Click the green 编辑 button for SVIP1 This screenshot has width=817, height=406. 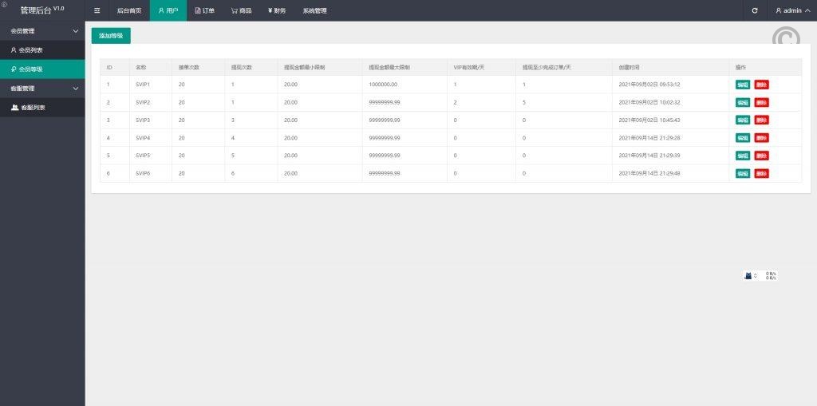[x=743, y=85]
